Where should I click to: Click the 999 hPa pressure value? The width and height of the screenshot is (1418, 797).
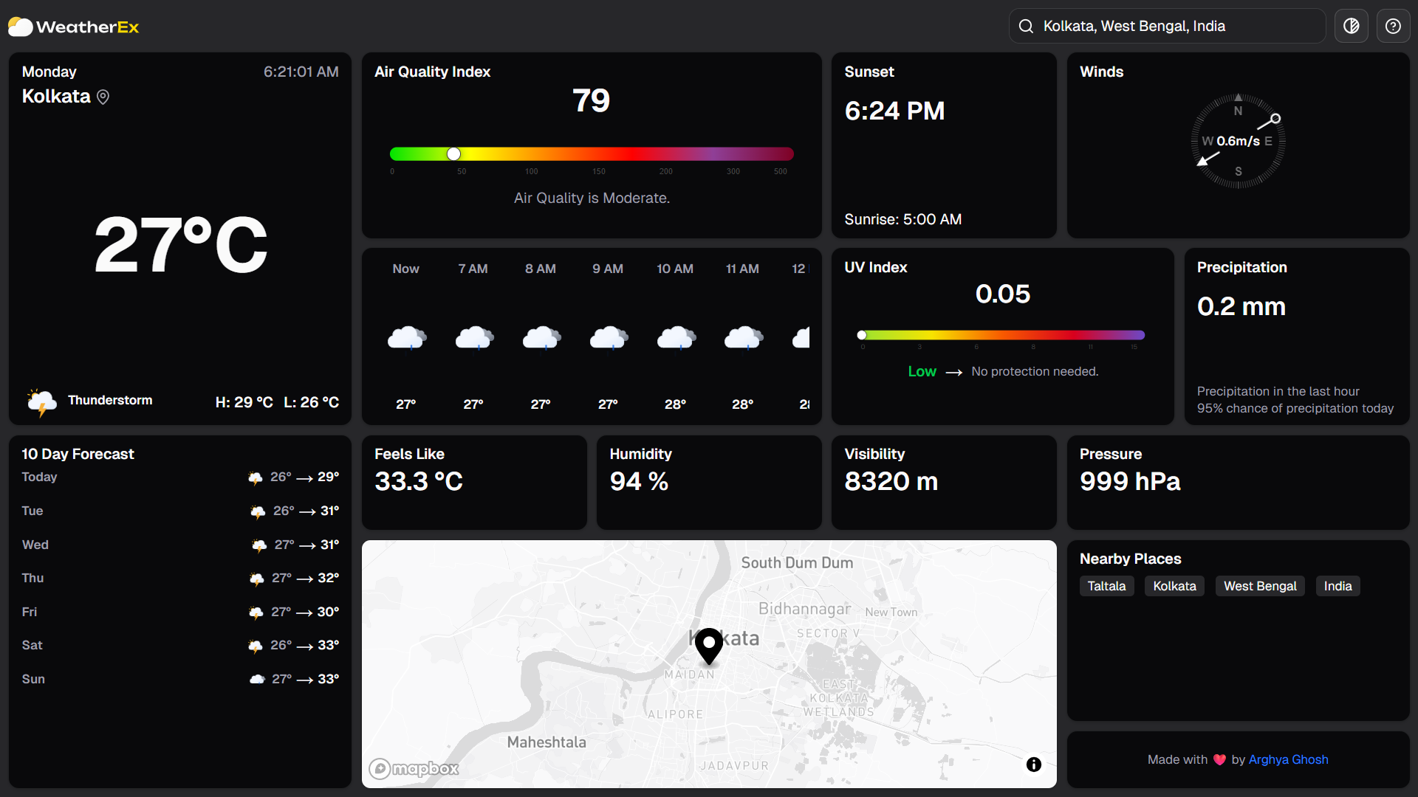1130,481
